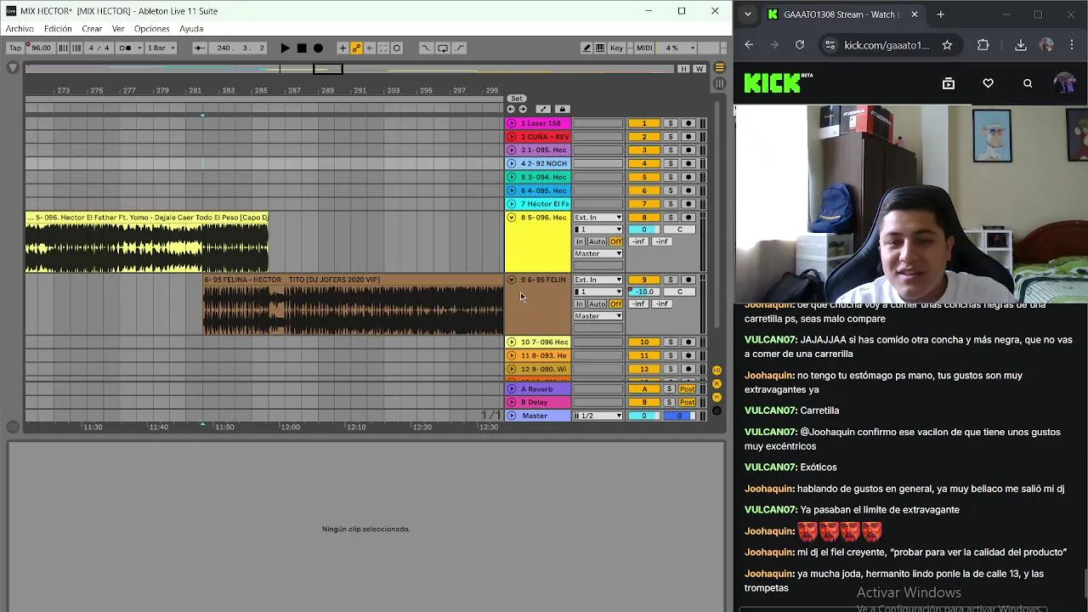This screenshot has width=1088, height=612.
Task: Collapse the 8 5-096. Hec track
Action: coord(512,218)
